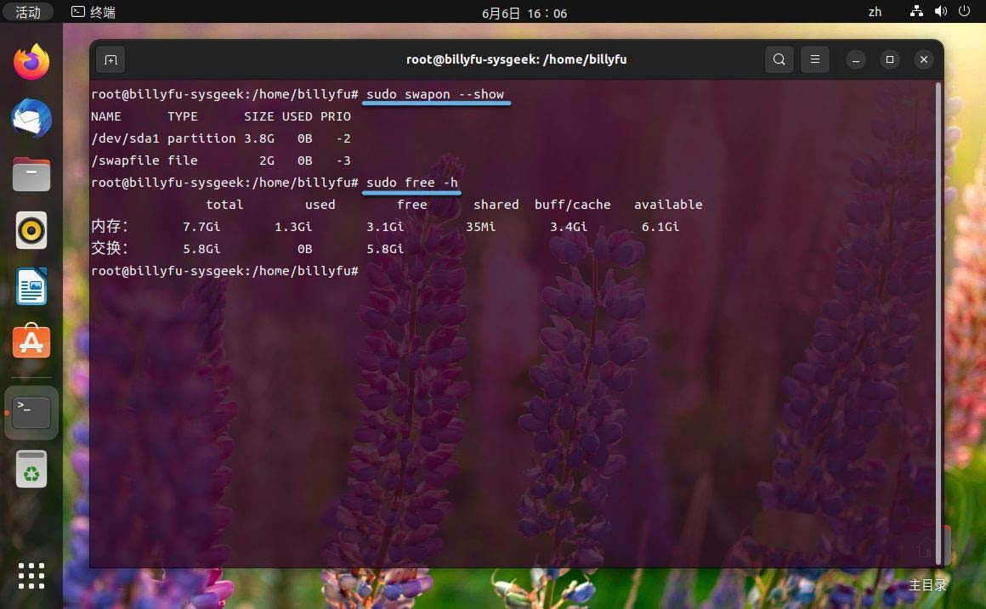The image size is (986, 609).
Task: Launch the Rhythmbox music player
Action: [x=31, y=229]
